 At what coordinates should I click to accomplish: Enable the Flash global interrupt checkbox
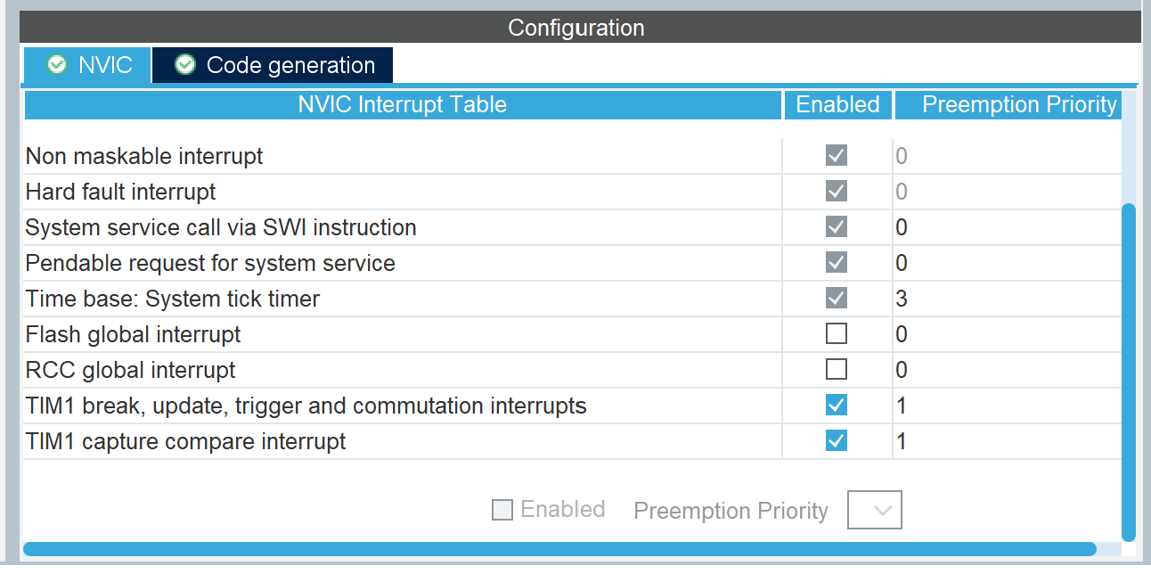click(837, 334)
